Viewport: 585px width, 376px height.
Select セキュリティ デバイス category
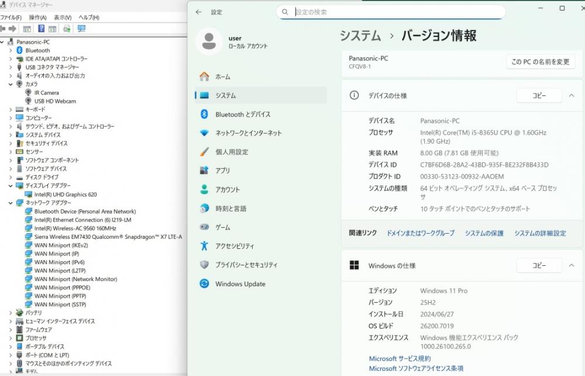coord(46,143)
